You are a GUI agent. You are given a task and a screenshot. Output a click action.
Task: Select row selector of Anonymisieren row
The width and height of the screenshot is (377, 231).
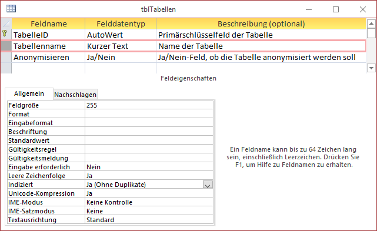[x=6, y=57]
